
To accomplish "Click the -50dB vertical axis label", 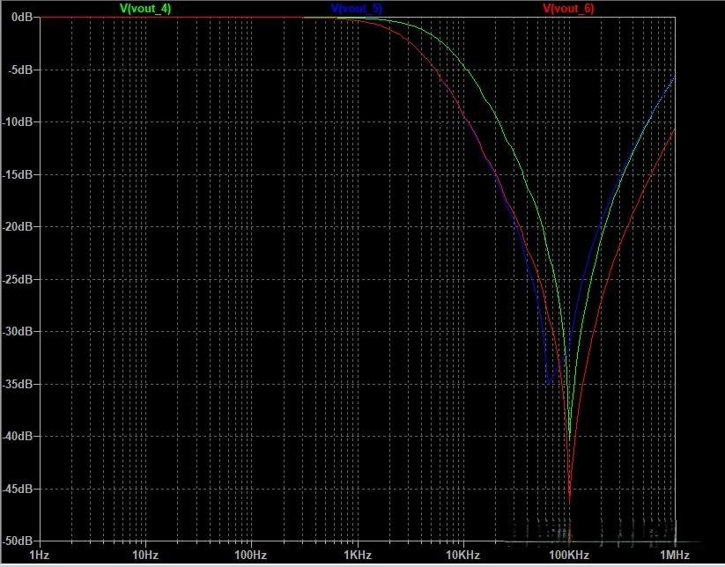I will [x=17, y=541].
